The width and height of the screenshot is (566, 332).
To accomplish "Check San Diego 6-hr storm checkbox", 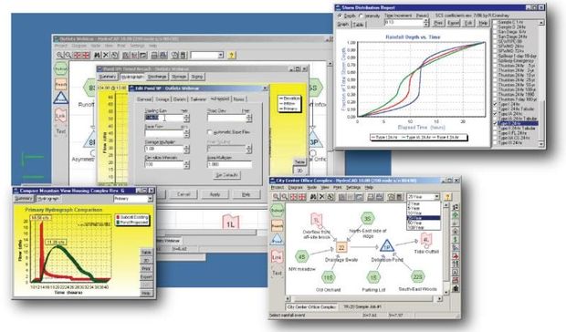I will [x=495, y=31].
